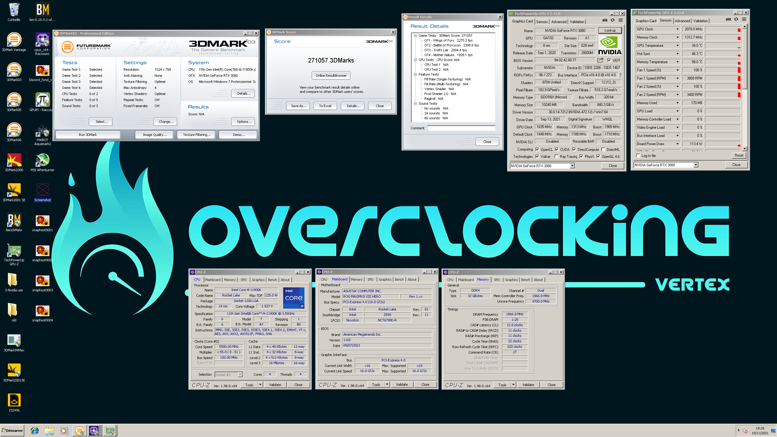This screenshot has width=777, height=437.
Task: Open 3DMark Vantage desktop shortcut
Action: pyautogui.click(x=14, y=42)
